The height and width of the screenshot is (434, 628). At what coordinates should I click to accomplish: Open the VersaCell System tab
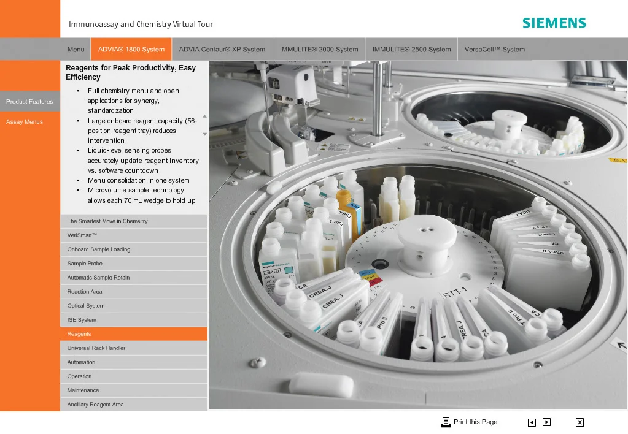click(495, 50)
